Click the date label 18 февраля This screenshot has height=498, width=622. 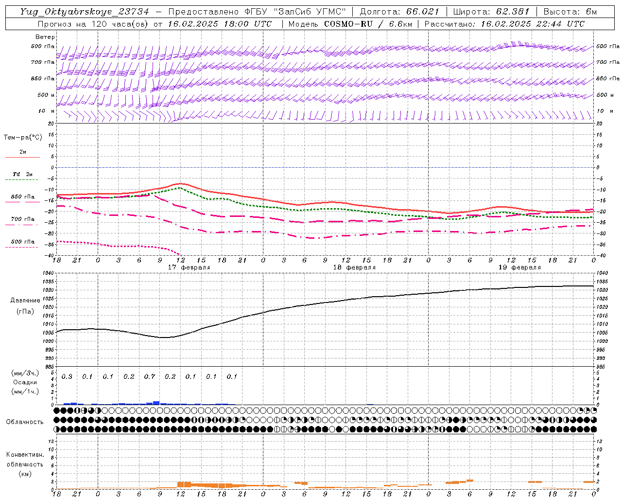[354, 267]
